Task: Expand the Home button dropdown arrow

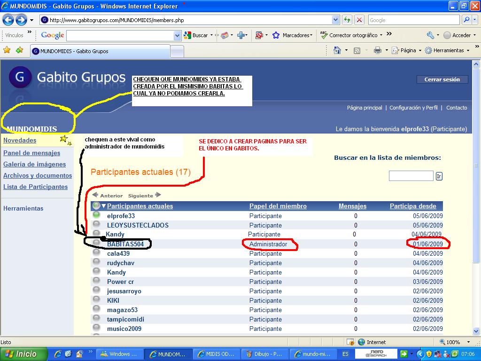Action: pos(346,50)
